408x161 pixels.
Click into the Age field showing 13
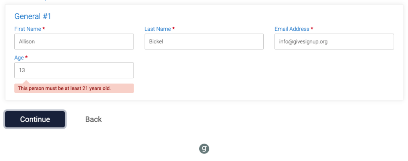pos(74,70)
